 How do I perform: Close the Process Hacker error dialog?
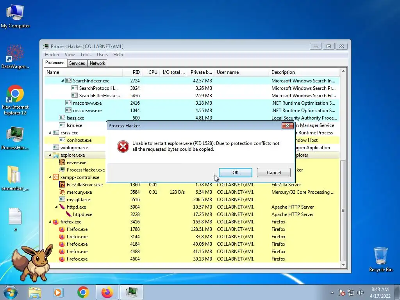click(287, 125)
